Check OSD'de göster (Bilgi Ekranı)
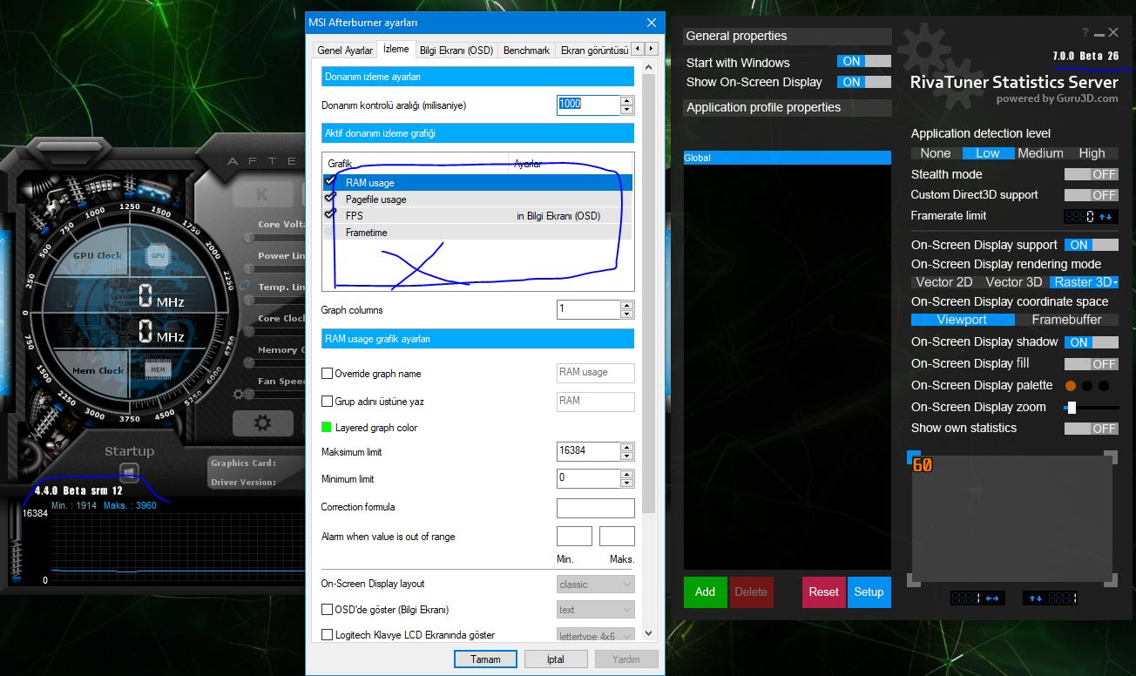1136x676 pixels. pyautogui.click(x=328, y=610)
